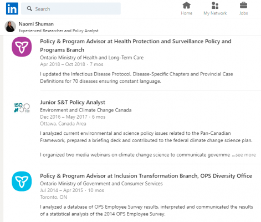
Task: Focus the Search input field
Action: 71,8
